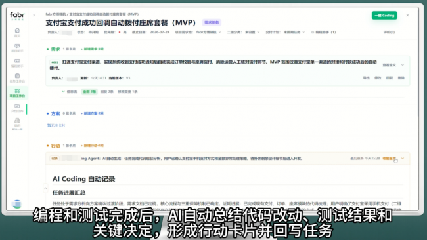Image resolution: width=427 pixels, height=240 pixels.
Task: Select the 回复 2条 filter tab
Action: (x=106, y=92)
